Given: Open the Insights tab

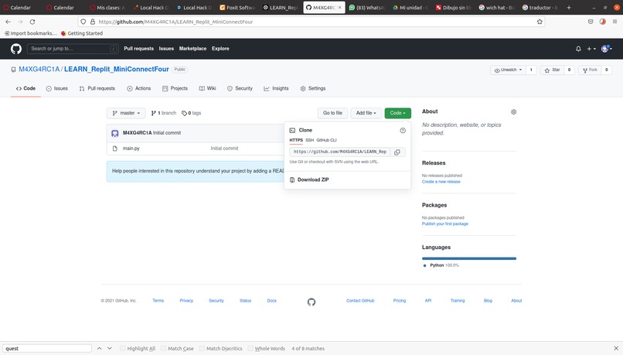Looking at the screenshot, I should click(276, 88).
